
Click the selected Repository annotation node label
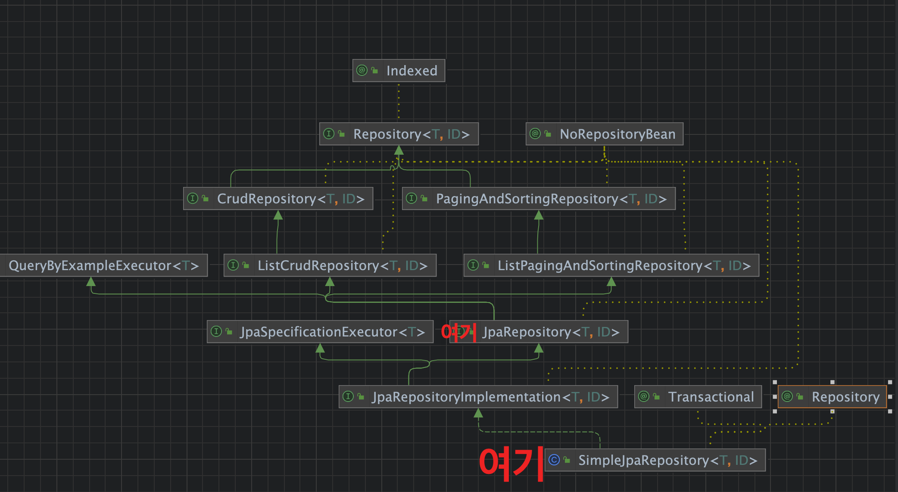coord(845,397)
